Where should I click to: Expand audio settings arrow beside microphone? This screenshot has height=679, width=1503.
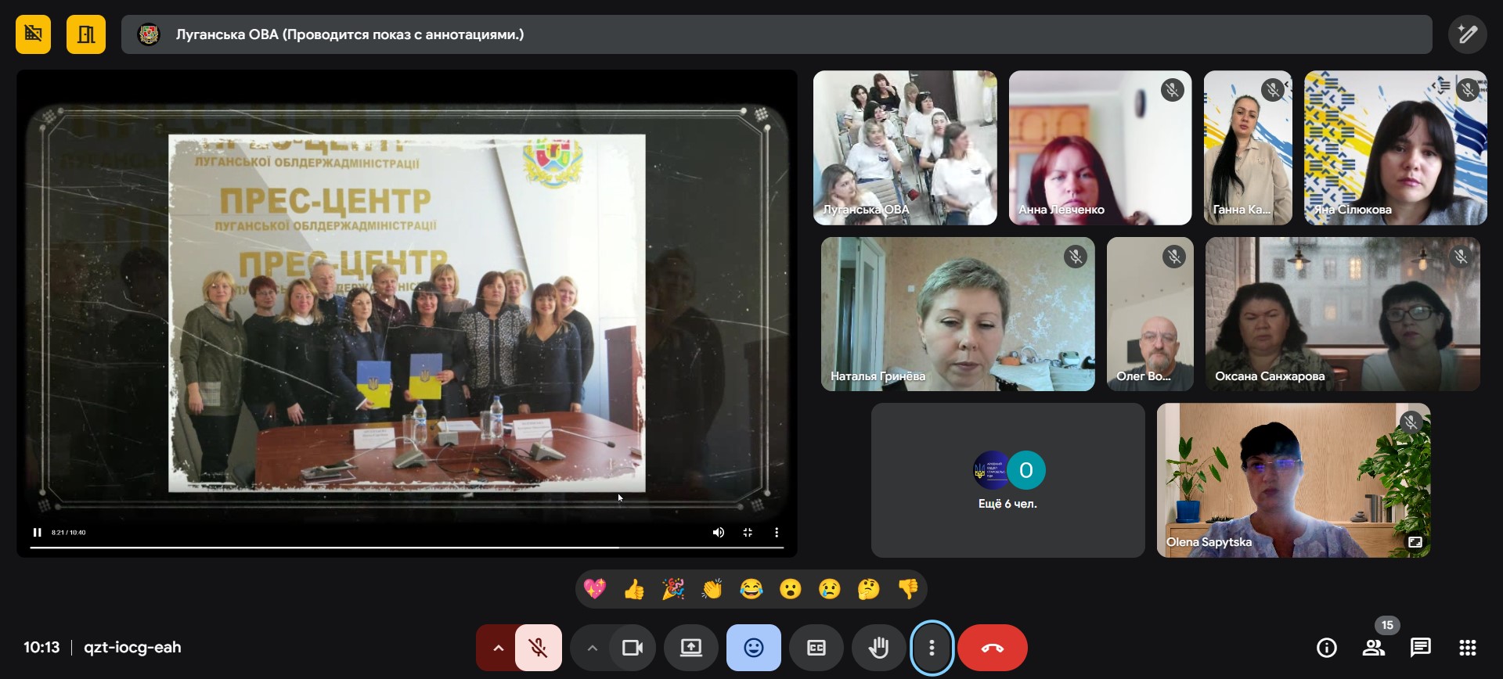[497, 648]
